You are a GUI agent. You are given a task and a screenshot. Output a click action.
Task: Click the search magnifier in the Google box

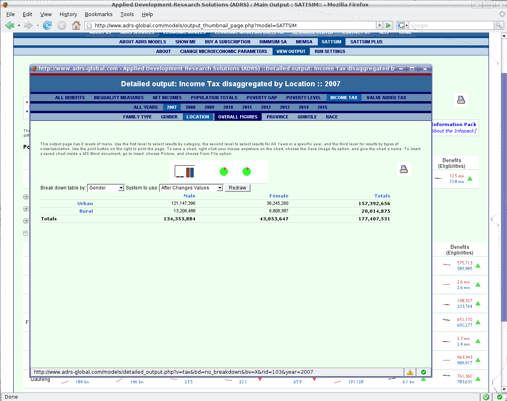coord(498,25)
